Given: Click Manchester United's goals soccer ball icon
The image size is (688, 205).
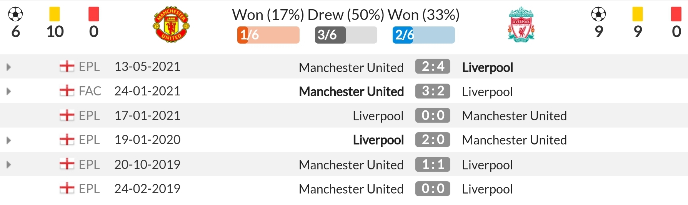Looking at the screenshot, I should coord(15,14).
